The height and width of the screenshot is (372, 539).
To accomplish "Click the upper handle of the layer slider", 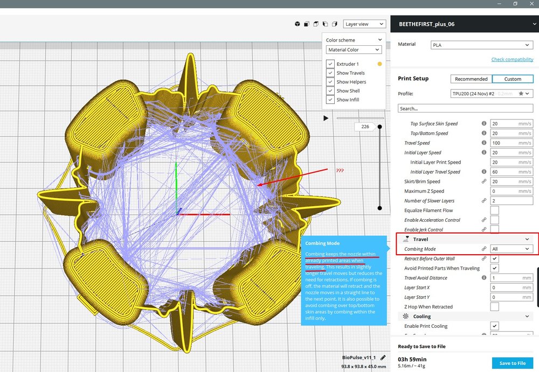I will tap(379, 127).
